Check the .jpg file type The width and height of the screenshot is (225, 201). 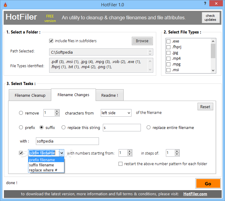point(168,53)
